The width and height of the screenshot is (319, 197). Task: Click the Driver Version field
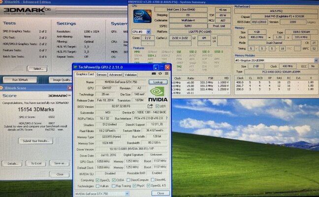click(x=131, y=149)
